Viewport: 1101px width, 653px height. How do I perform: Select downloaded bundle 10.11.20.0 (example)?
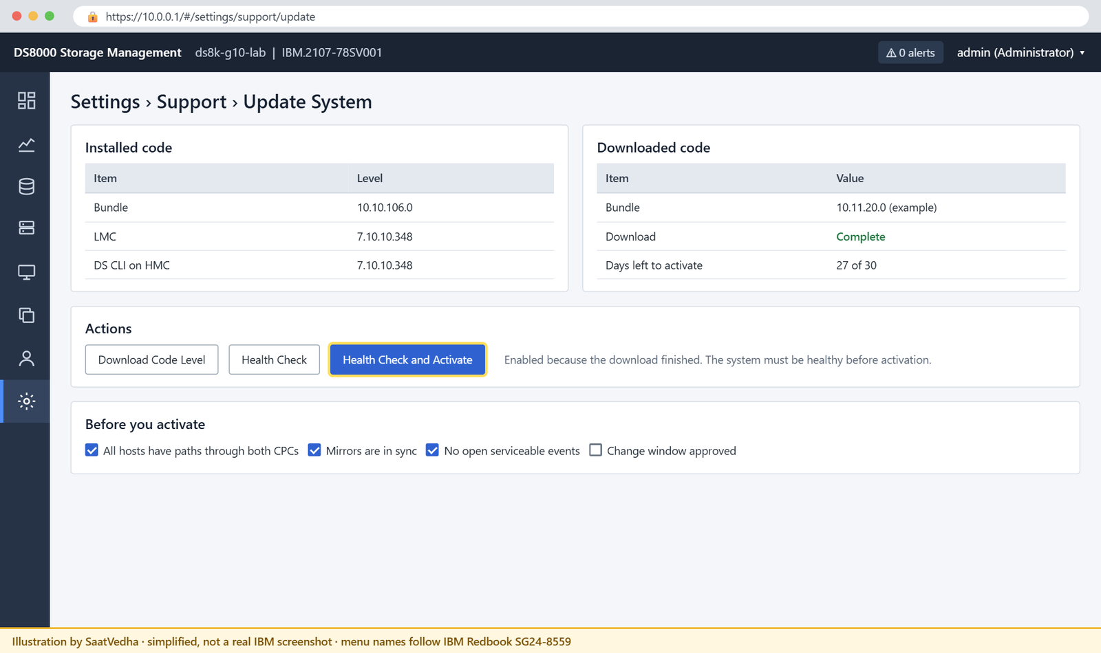886,208
